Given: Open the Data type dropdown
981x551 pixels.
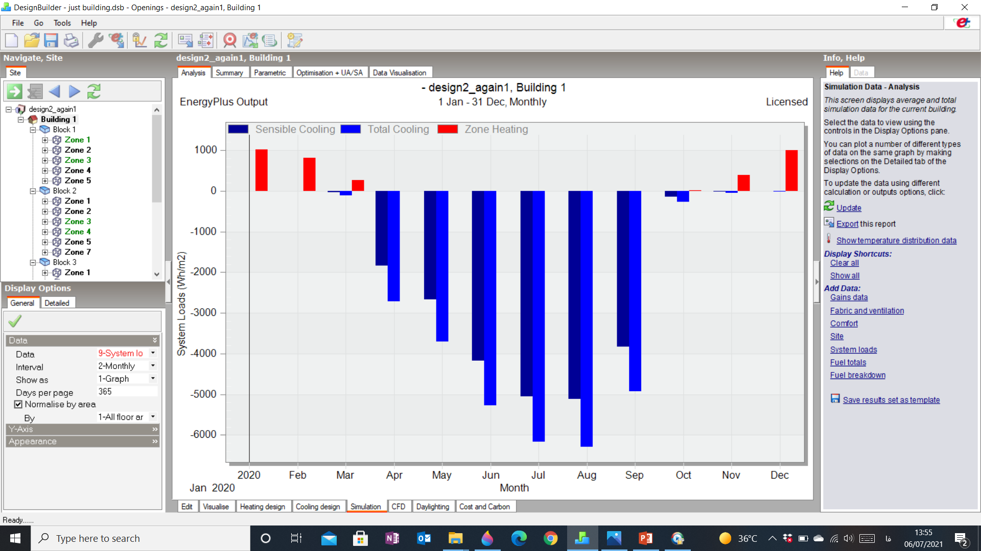Looking at the screenshot, I should click(153, 353).
